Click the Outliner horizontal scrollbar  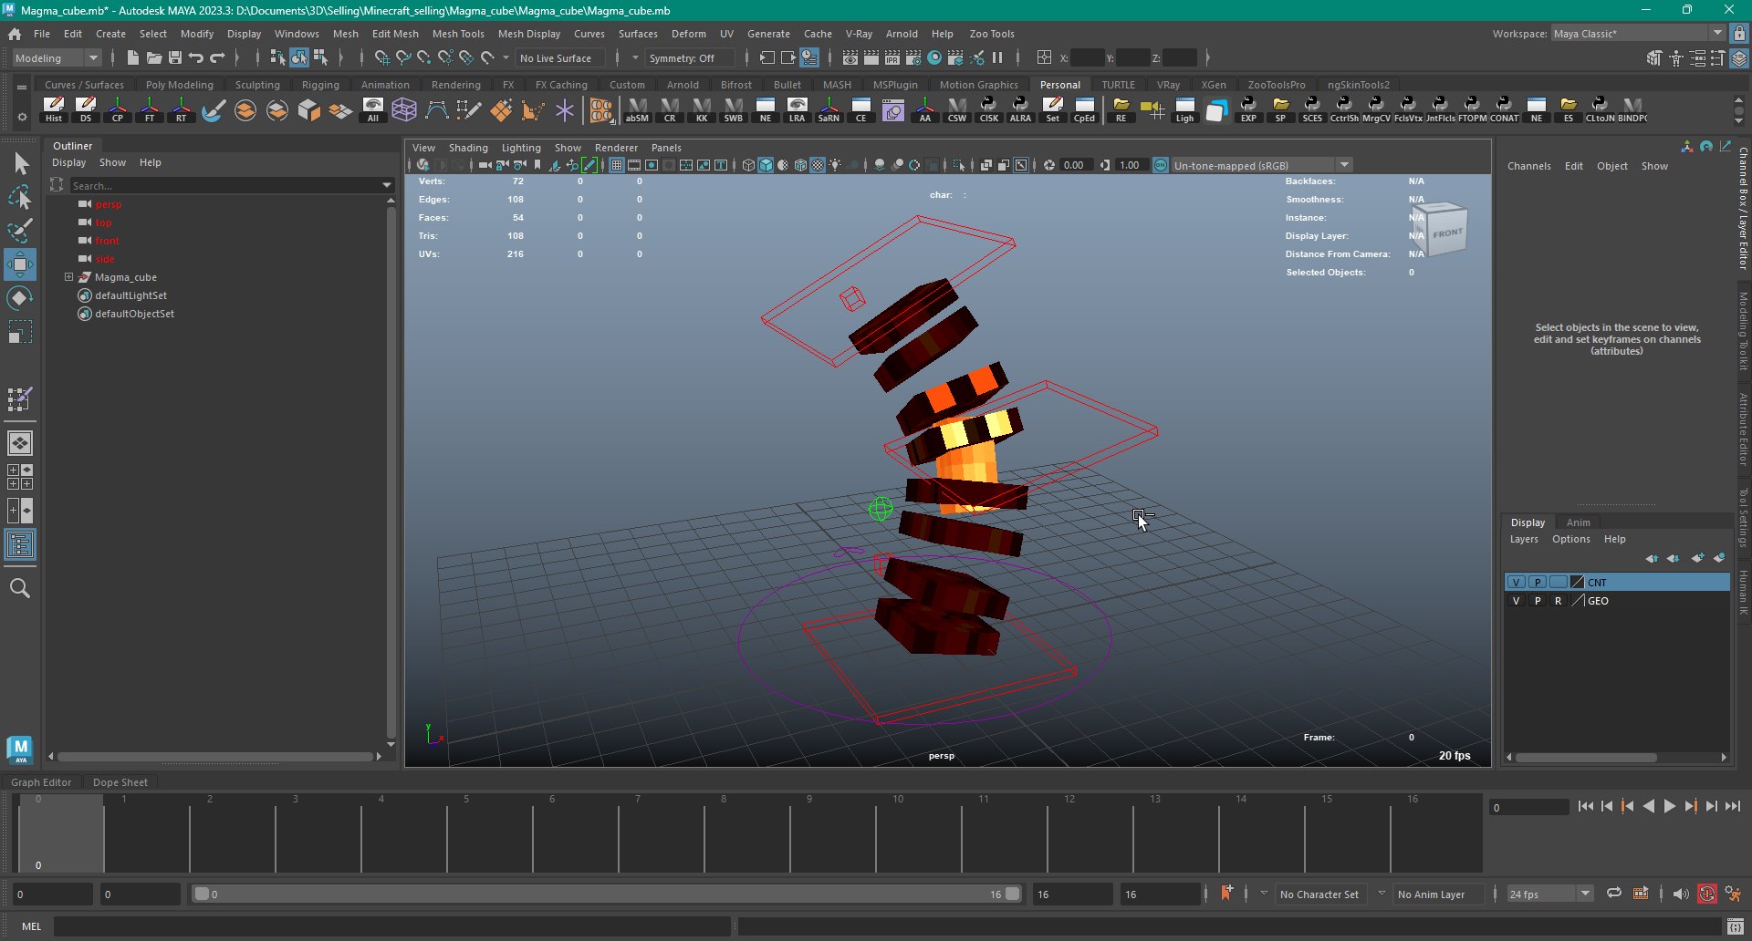pos(214,757)
